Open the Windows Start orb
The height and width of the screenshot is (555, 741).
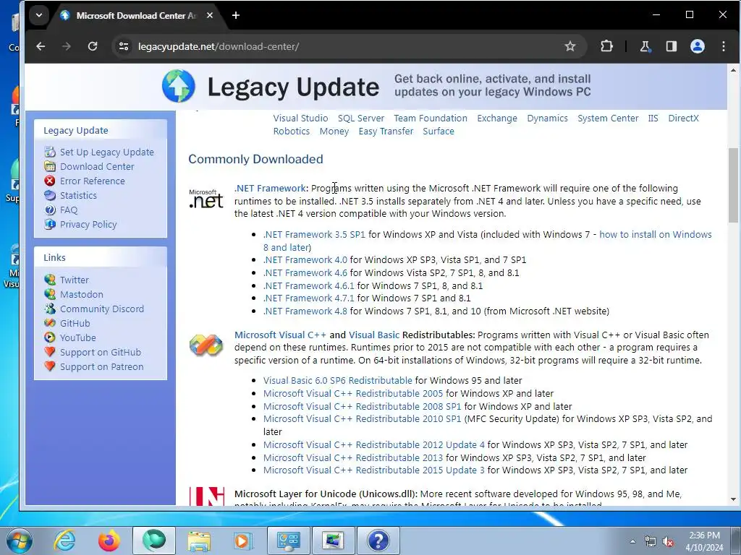19,541
